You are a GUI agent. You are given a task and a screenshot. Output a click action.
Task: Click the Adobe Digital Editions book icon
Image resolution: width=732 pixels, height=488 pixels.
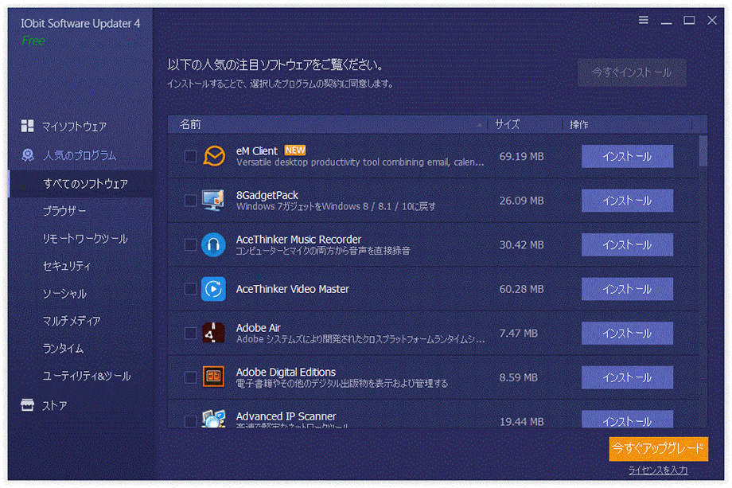[214, 377]
